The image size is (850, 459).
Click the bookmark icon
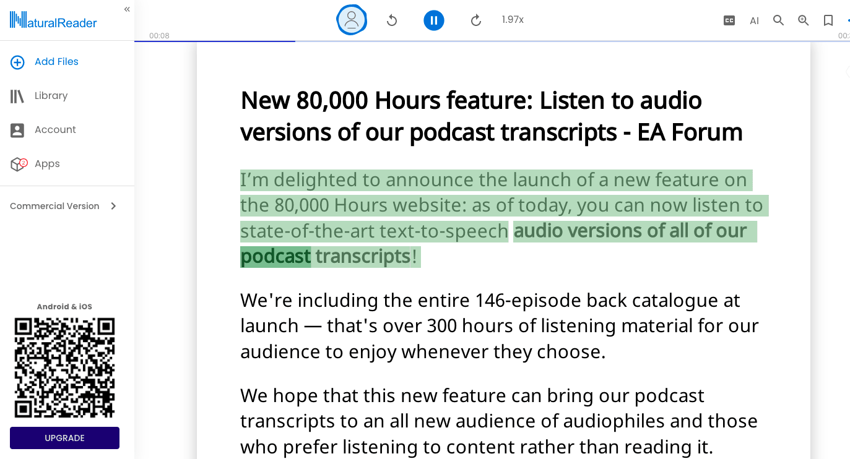[828, 20]
